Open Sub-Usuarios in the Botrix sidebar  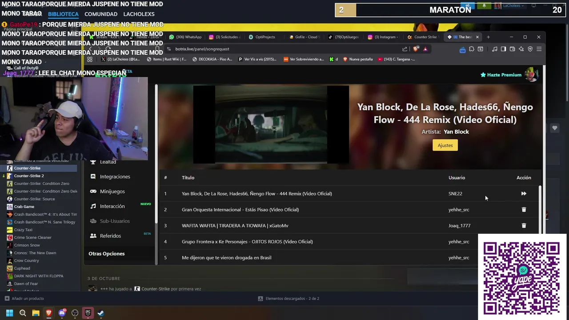(x=115, y=221)
